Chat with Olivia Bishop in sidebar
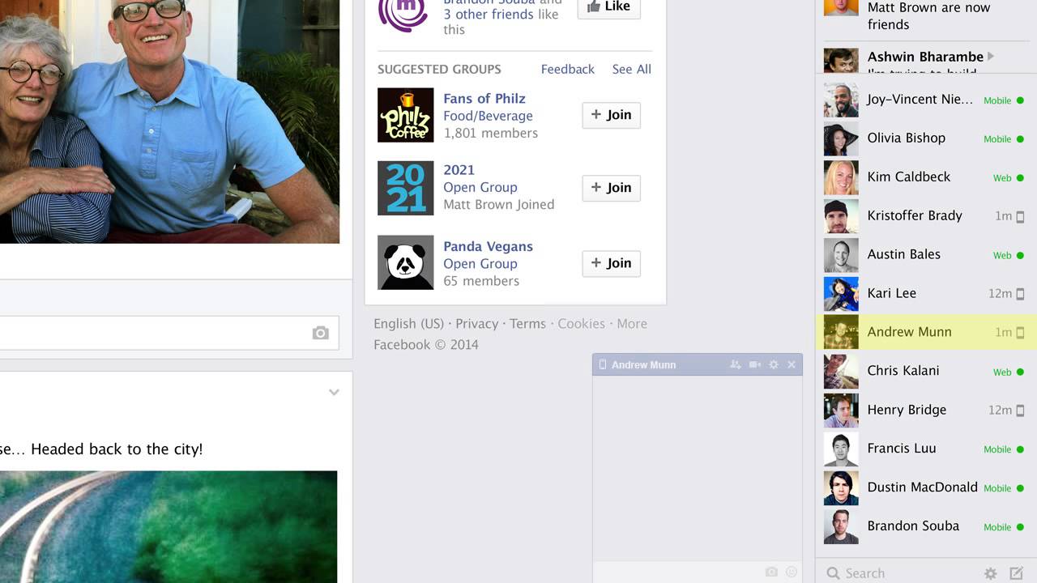 pos(926,138)
